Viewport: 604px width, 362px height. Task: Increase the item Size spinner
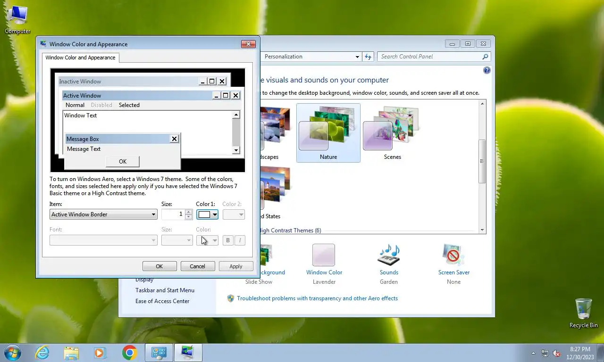189,212
